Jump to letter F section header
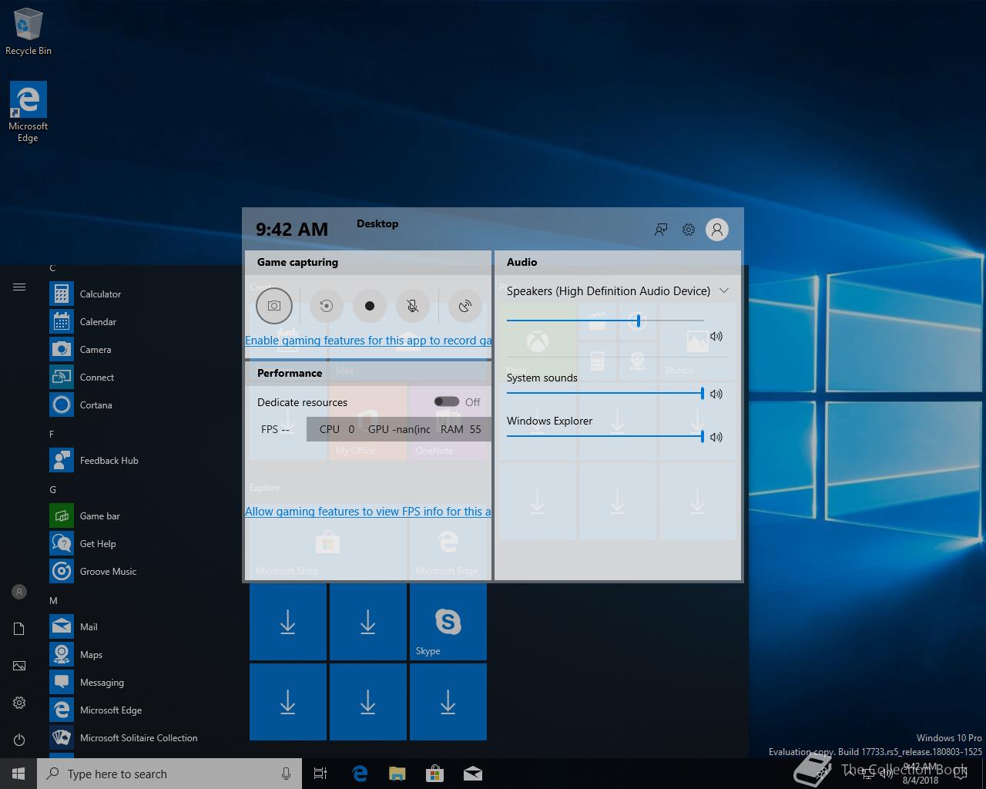This screenshot has width=986, height=789. coord(52,434)
